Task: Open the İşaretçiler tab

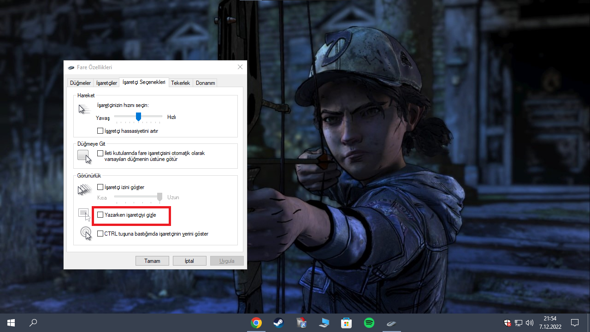Action: [106, 83]
